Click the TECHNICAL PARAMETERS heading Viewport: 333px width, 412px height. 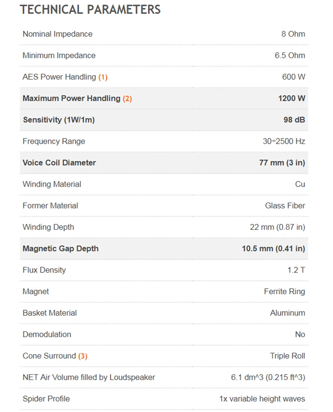(x=90, y=10)
